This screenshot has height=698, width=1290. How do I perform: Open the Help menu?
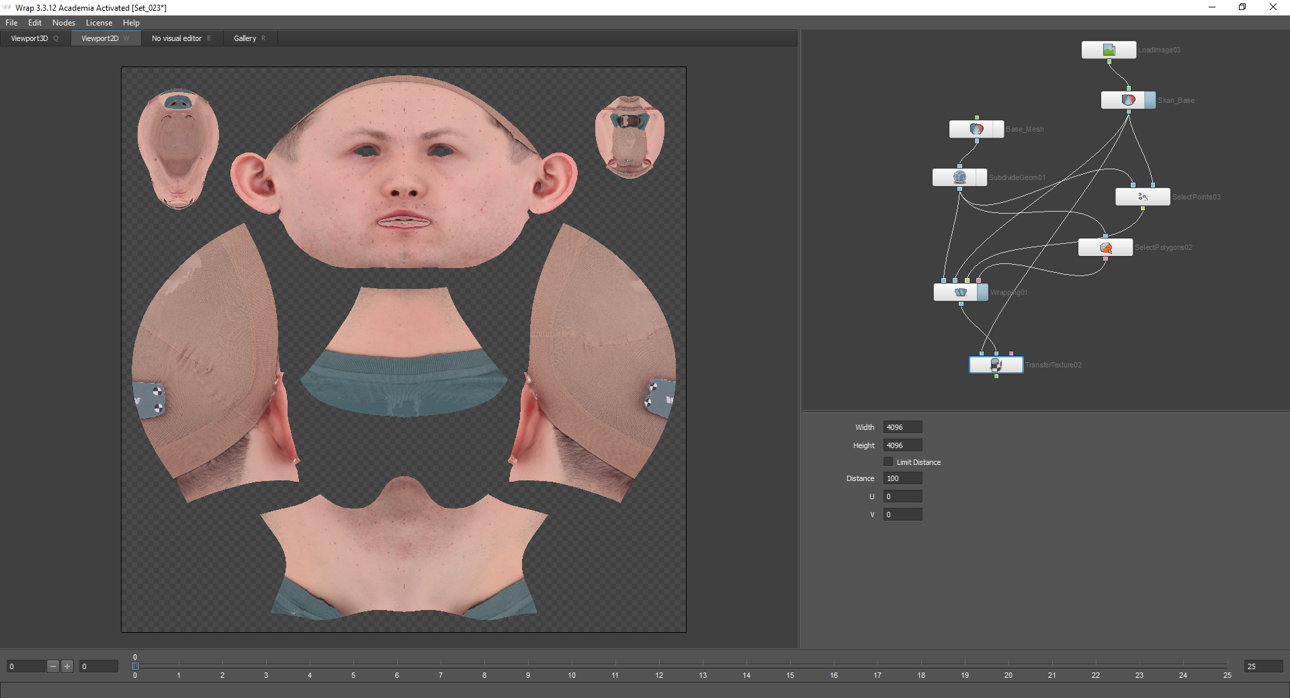131,23
